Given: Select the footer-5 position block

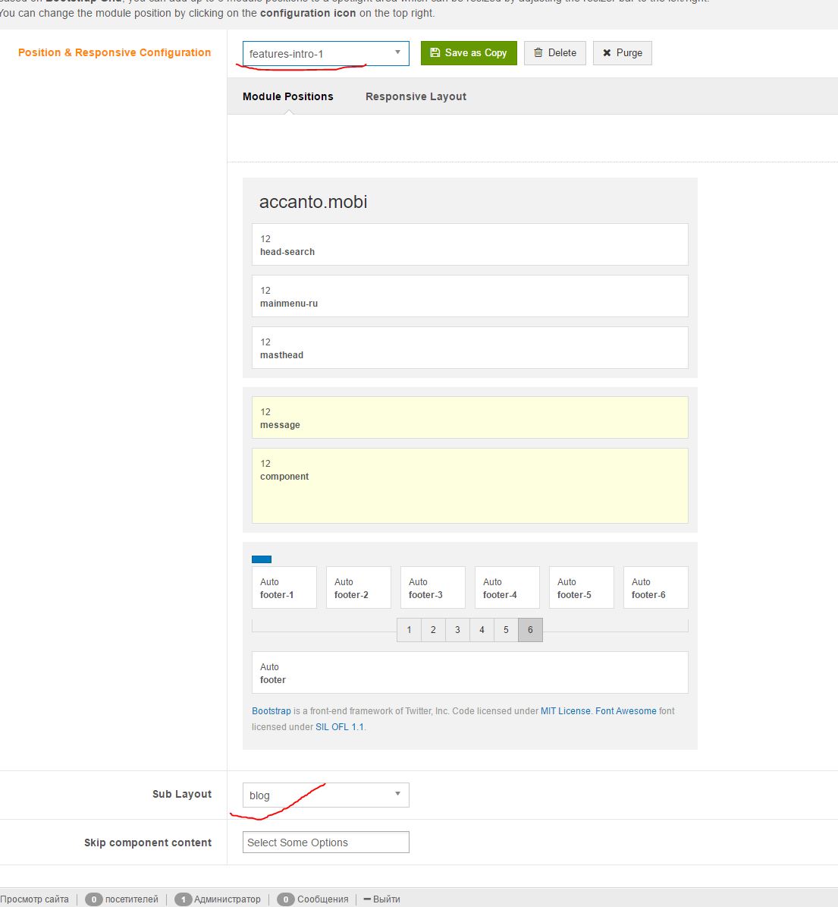Looking at the screenshot, I should point(582,587).
